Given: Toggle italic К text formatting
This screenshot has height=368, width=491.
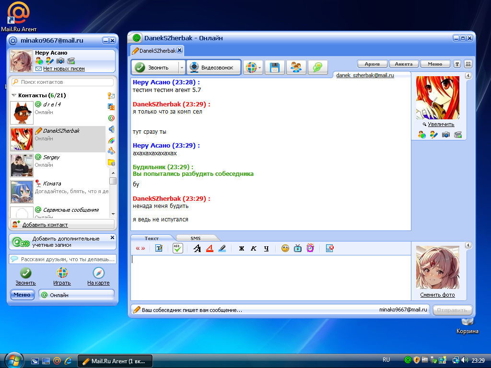Looking at the screenshot, I should (254, 248).
